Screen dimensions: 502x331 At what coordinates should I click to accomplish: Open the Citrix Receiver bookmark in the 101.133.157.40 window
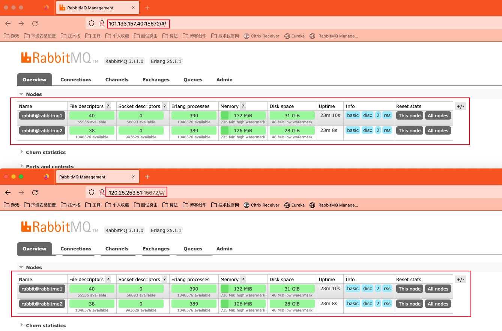262,36
